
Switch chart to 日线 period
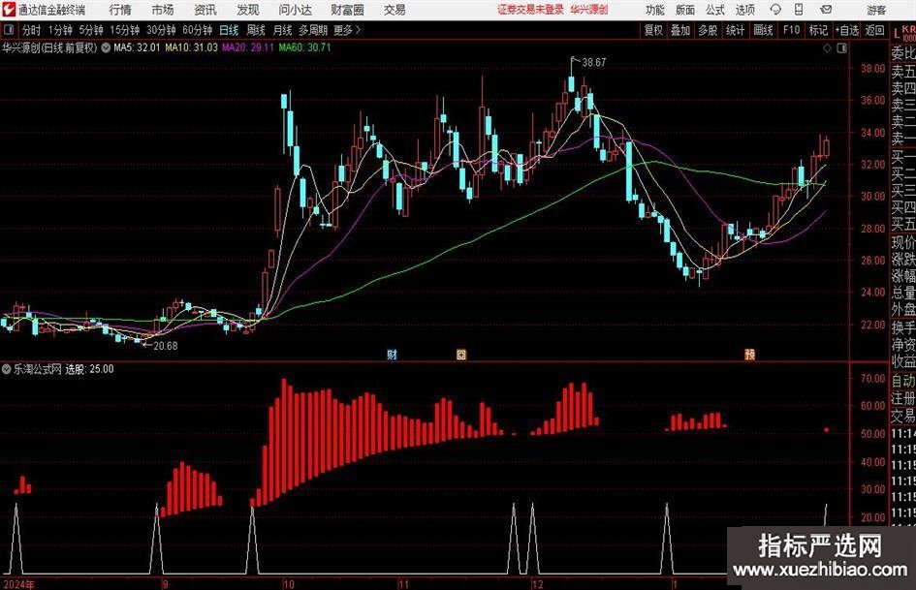[x=229, y=30]
